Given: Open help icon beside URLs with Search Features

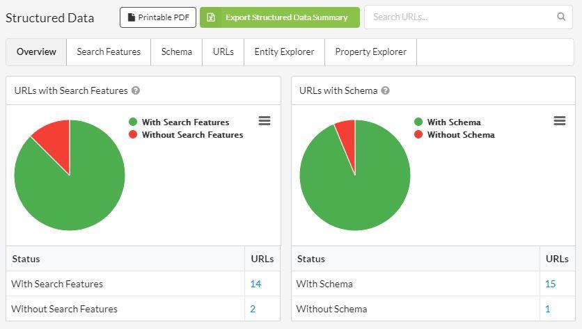Looking at the screenshot, I should pyautogui.click(x=136, y=90).
